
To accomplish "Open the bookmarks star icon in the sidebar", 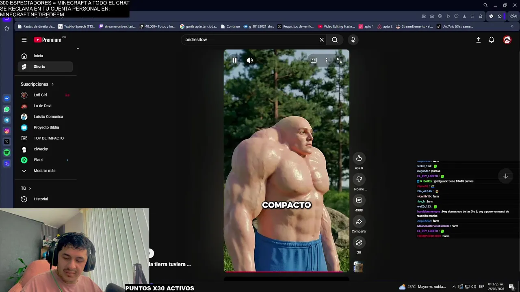I will (x=7, y=28).
